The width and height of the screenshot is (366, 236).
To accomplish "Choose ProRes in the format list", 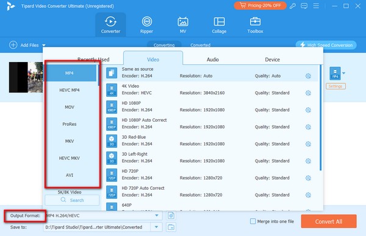I will [70, 124].
